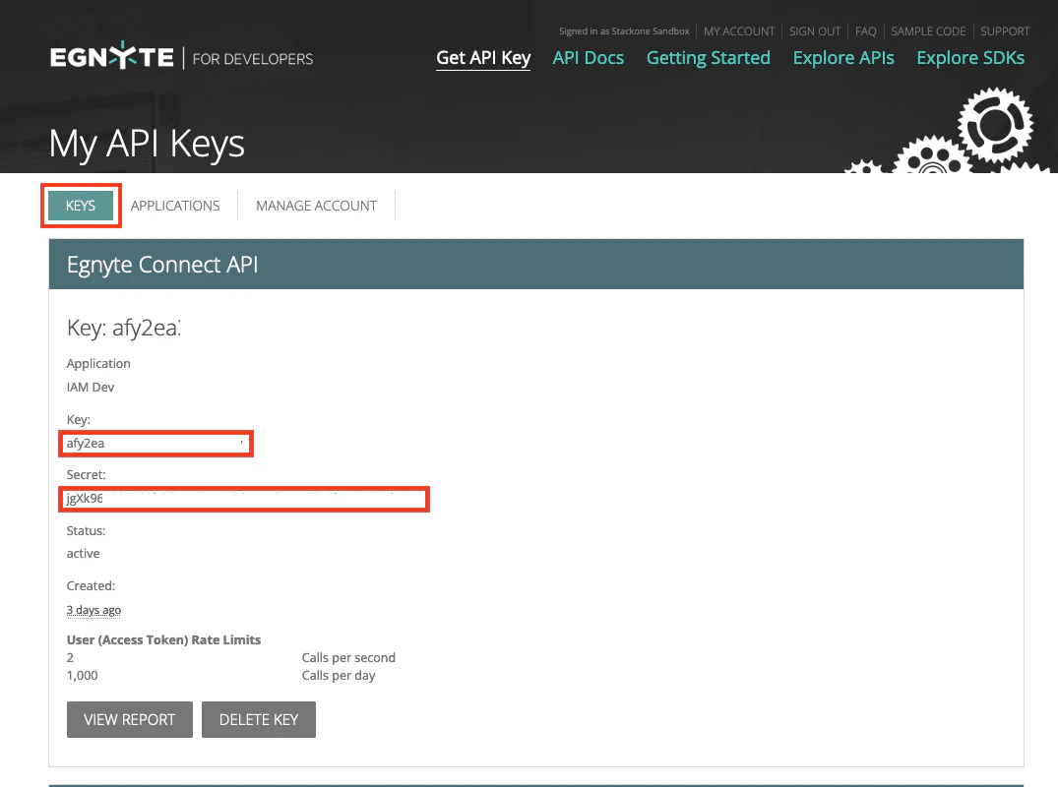Click the '3 days ago' created timestamp
The width and height of the screenshot is (1058, 787).
point(93,610)
